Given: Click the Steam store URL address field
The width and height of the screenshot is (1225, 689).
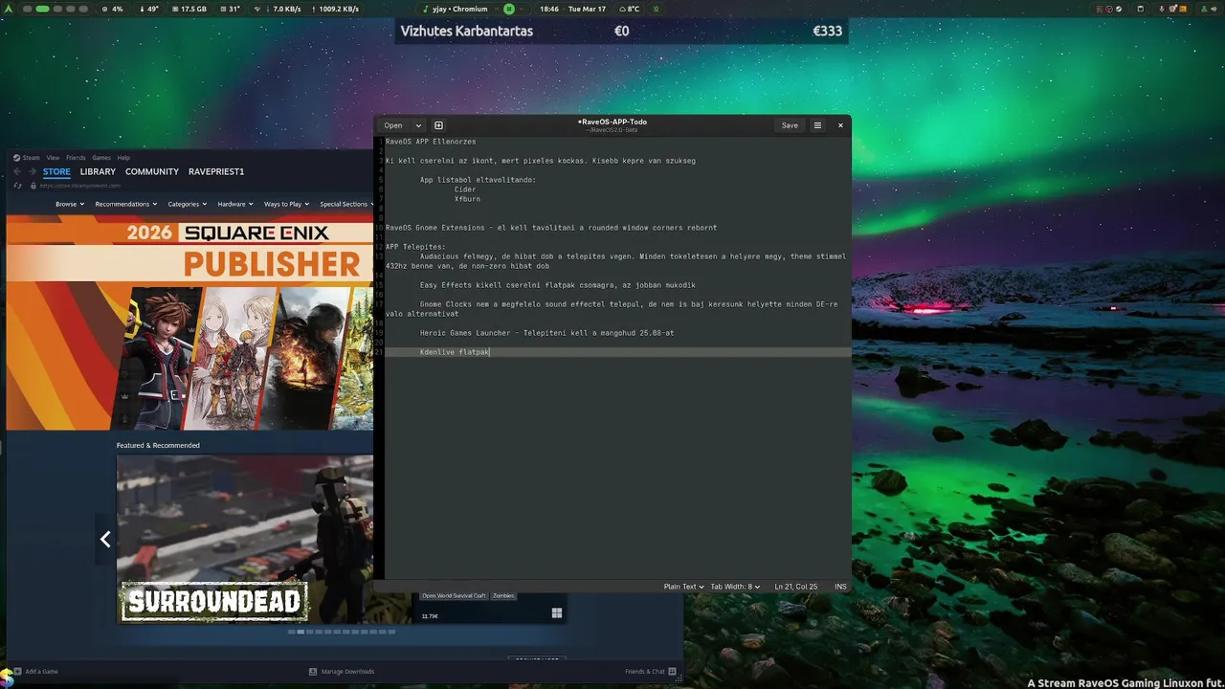Looking at the screenshot, I should click(80, 186).
